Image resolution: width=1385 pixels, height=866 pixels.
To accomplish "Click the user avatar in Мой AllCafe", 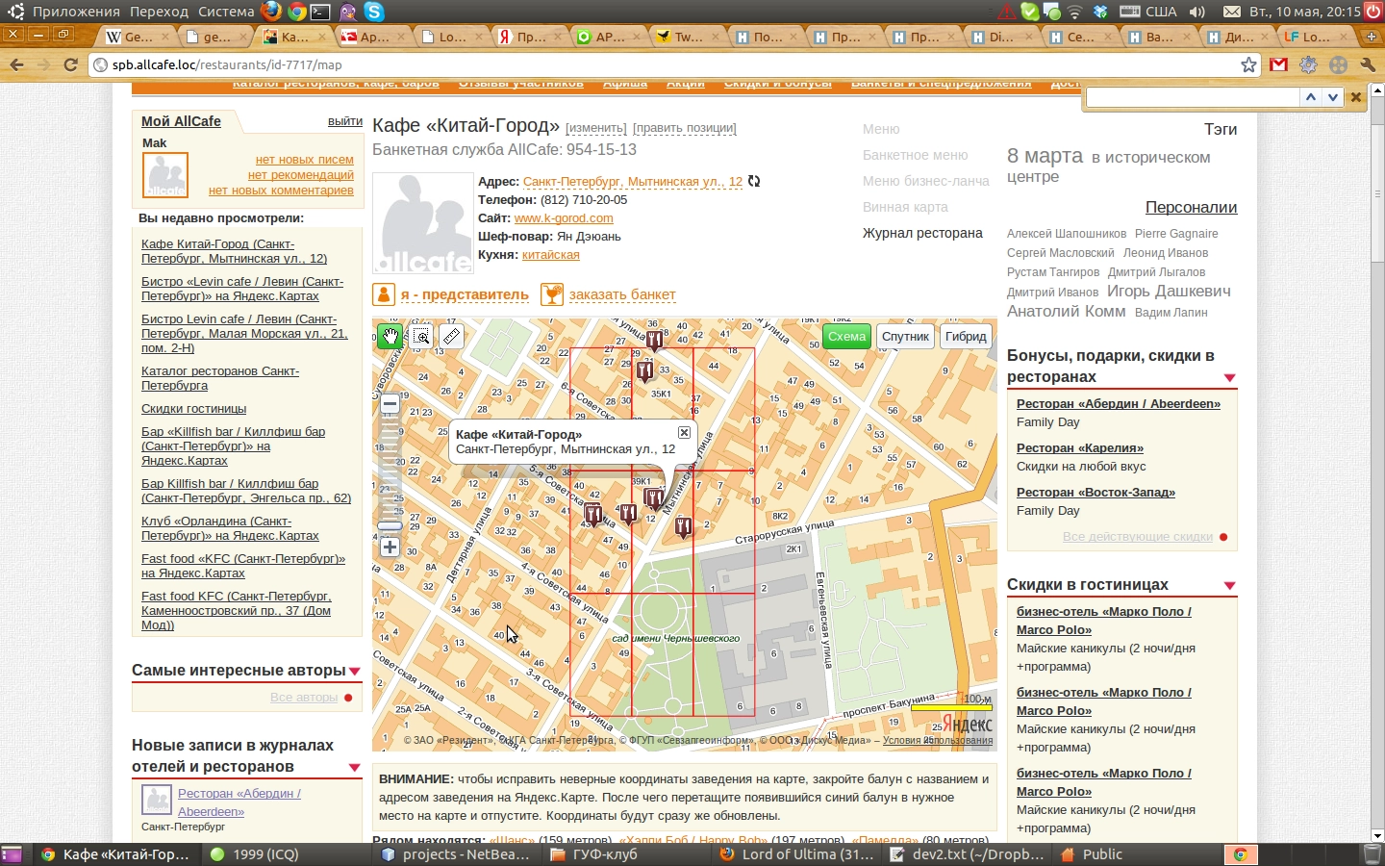I will pyautogui.click(x=165, y=175).
